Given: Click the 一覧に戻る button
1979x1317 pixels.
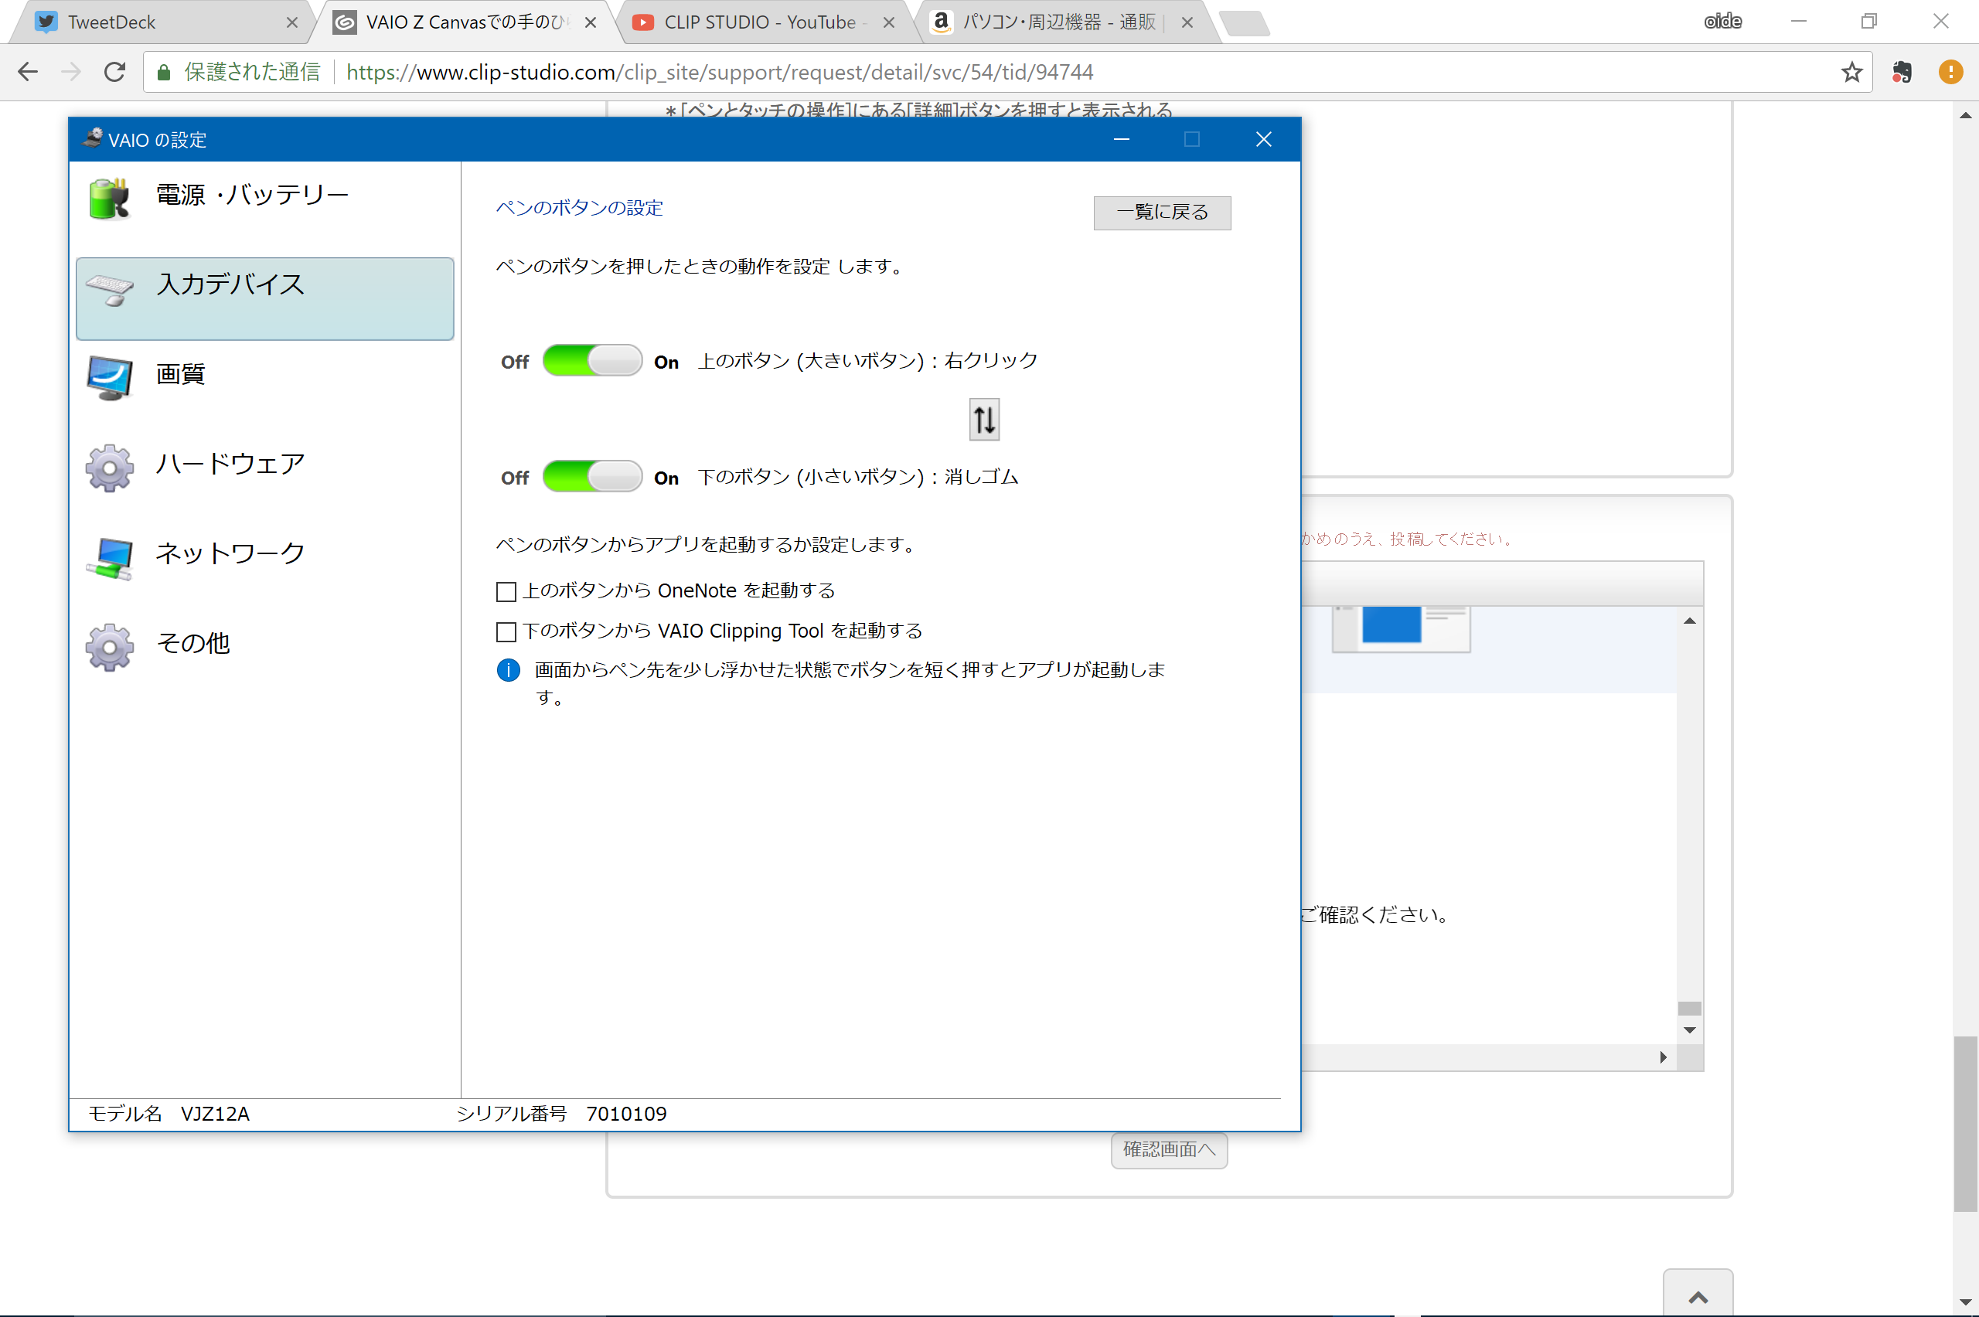Looking at the screenshot, I should click(x=1162, y=213).
